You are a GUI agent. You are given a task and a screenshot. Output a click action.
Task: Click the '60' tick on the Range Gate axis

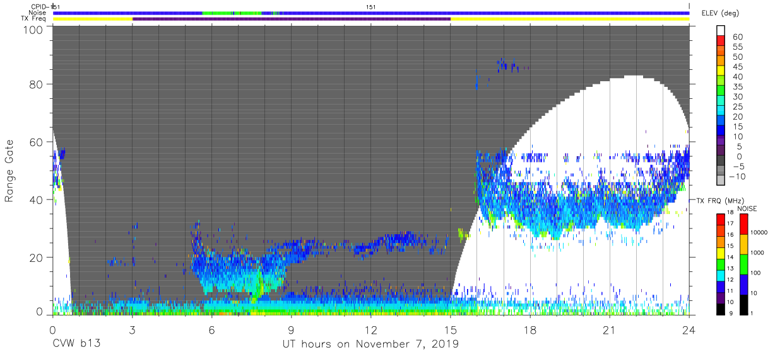(x=36, y=142)
